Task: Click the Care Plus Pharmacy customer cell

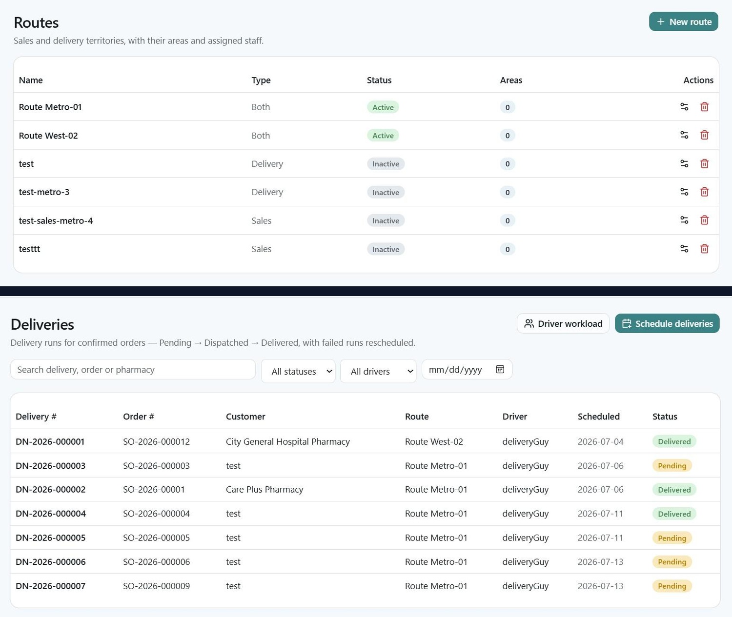Action: pyautogui.click(x=264, y=490)
